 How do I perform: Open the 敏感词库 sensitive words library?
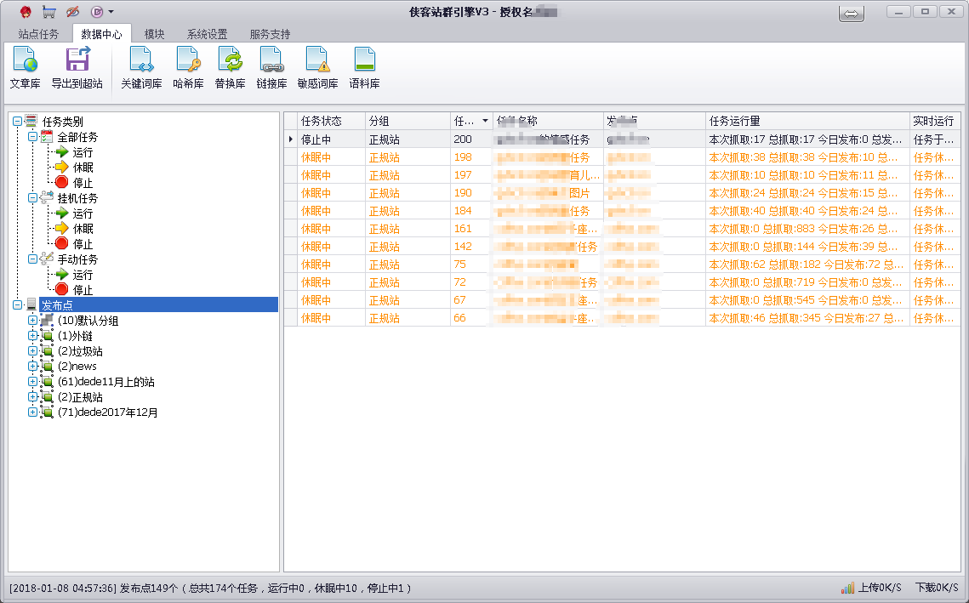(x=317, y=68)
